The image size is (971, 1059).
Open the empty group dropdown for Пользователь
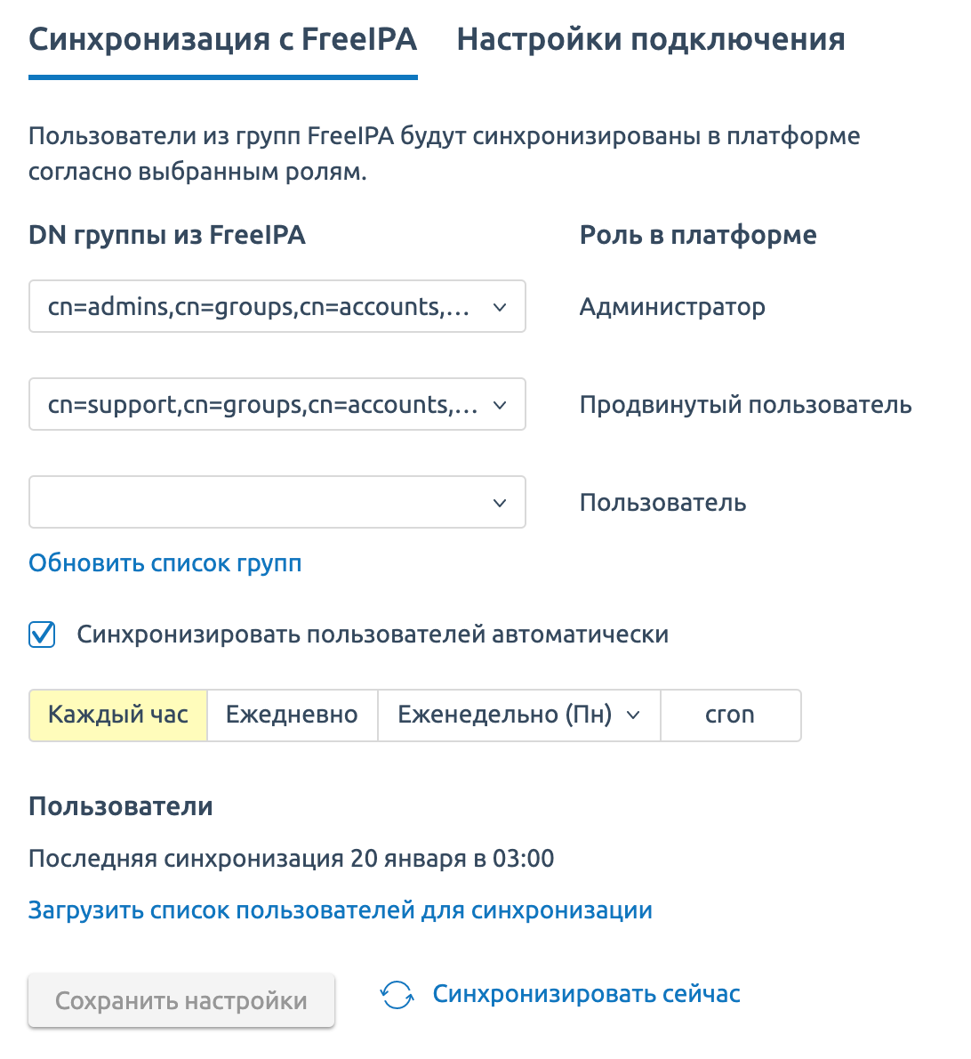[x=277, y=503]
